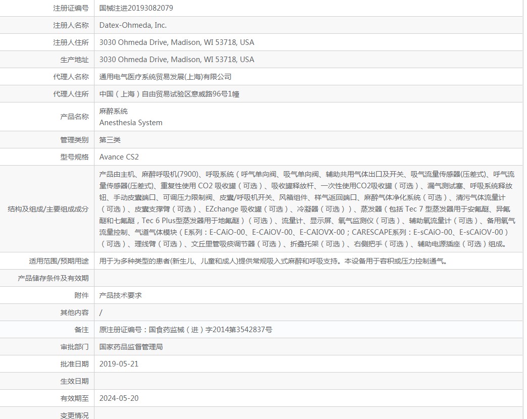Image resolution: width=527 pixels, height=419 pixels.
Task: Select expiry date 2024-05-20
Action: [119, 398]
